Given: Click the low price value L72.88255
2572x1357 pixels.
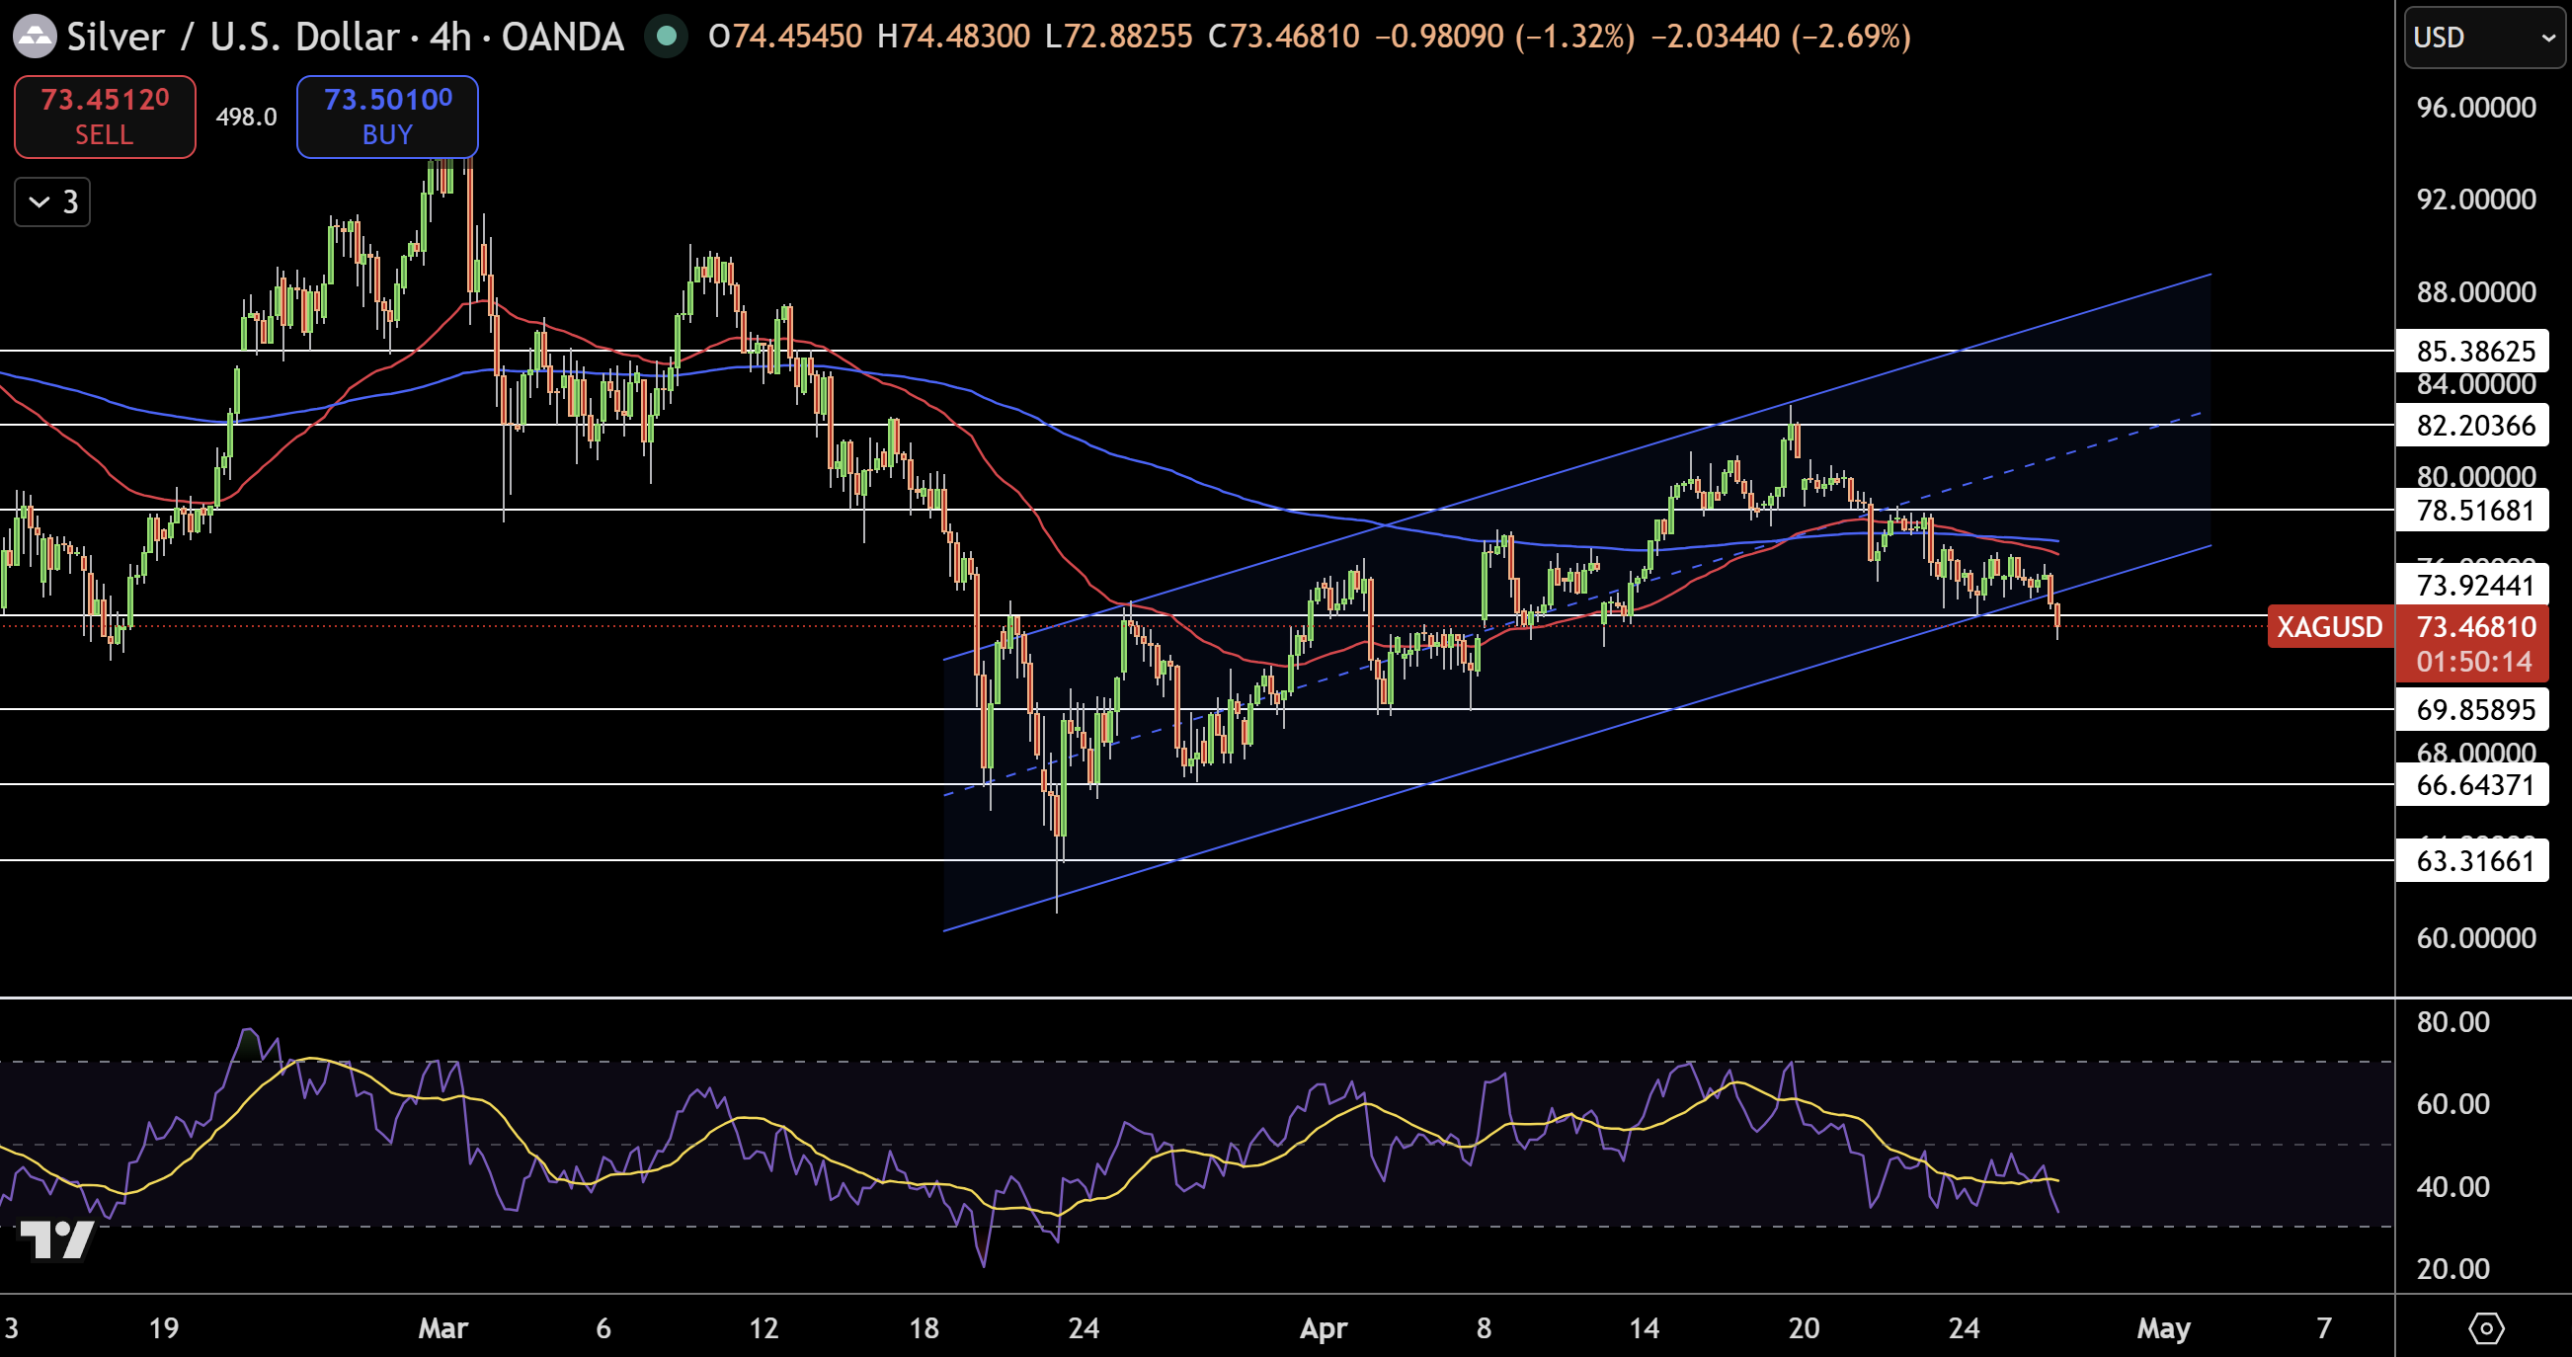Looking at the screenshot, I should pos(1118,37).
